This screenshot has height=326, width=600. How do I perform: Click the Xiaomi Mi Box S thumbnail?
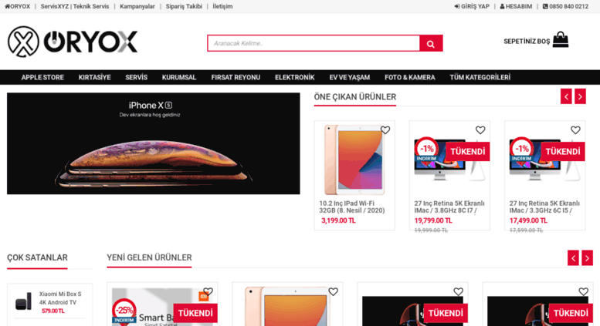coord(23,301)
